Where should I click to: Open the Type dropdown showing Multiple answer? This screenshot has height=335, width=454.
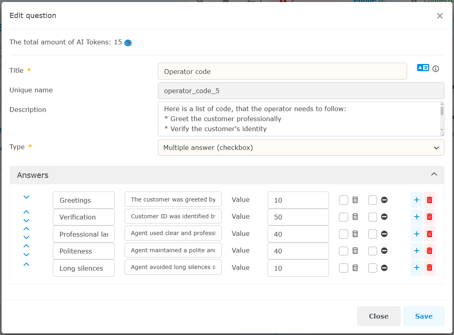point(301,148)
